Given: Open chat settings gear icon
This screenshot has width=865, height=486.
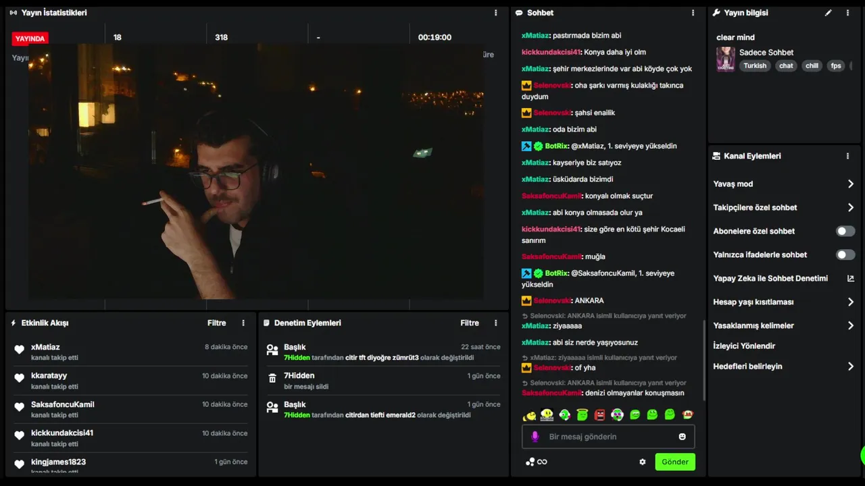Looking at the screenshot, I should click(643, 462).
